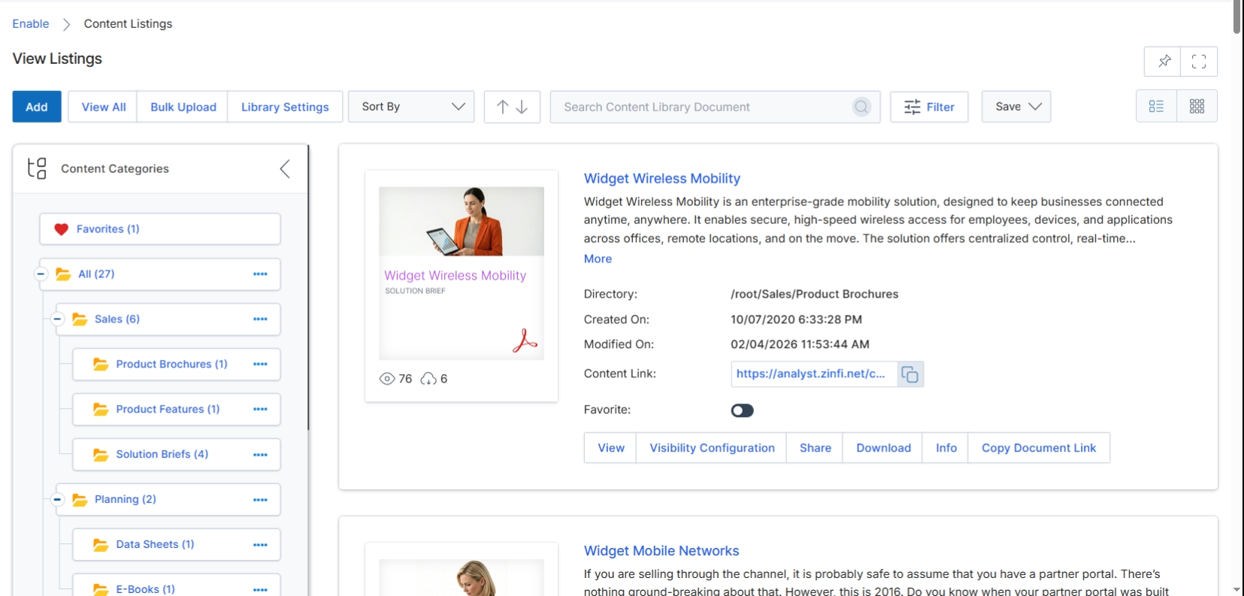Screen dimensions: 1244x596
Task: Click the Add button
Action: (37, 107)
